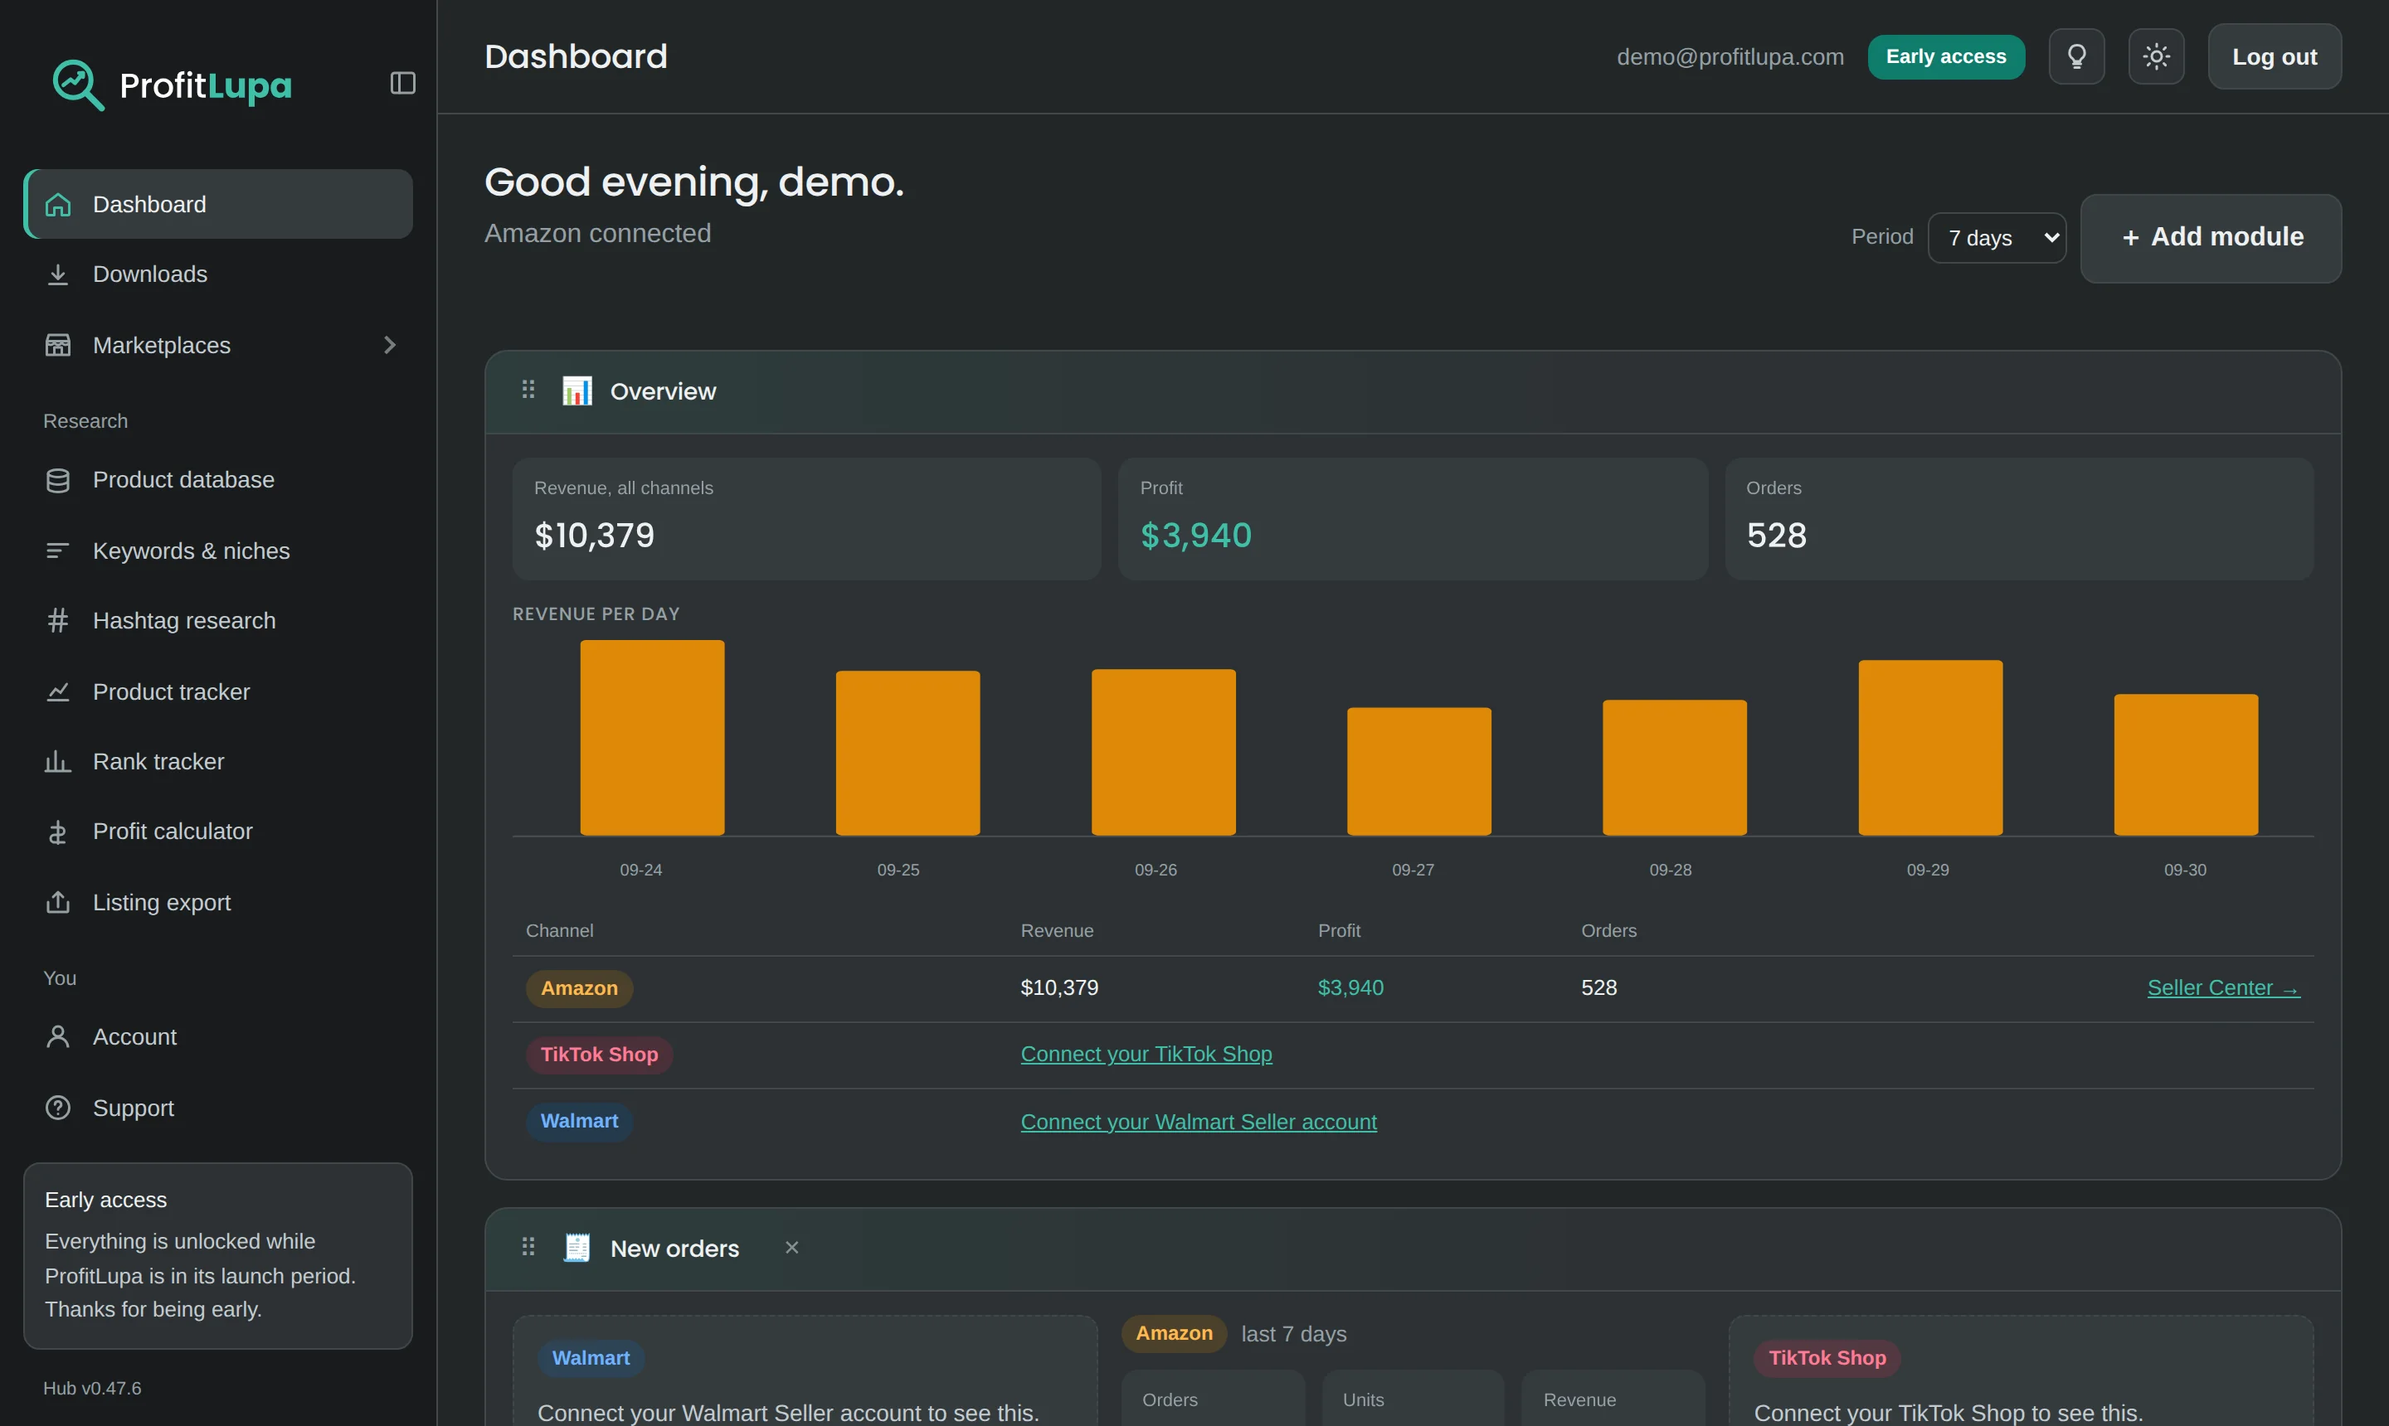2389x1426 pixels.
Task: Click the Downloads arrow icon
Action: coord(58,274)
